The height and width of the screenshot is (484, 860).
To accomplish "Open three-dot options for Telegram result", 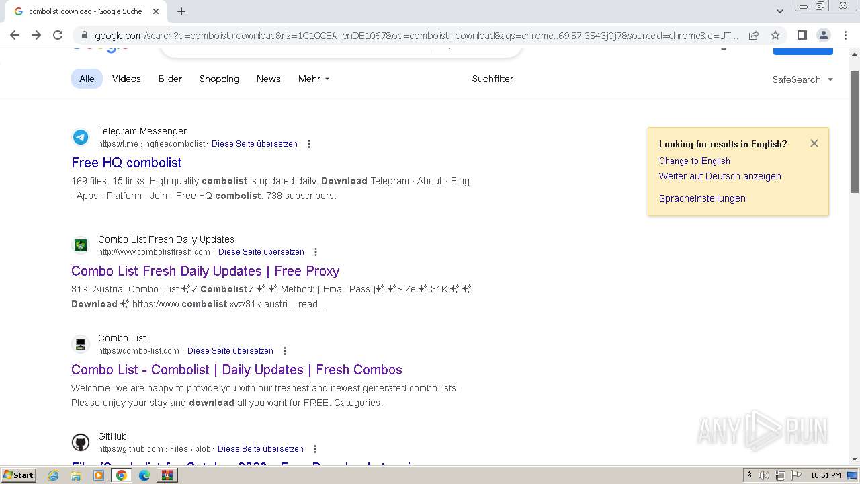I will [309, 144].
